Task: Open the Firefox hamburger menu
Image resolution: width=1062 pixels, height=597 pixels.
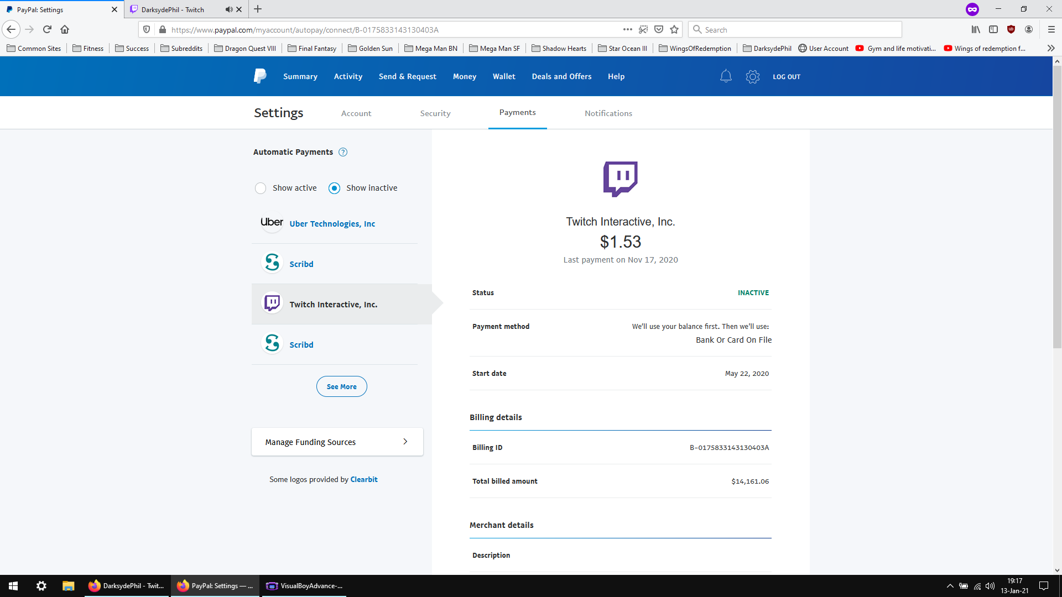Action: click(x=1051, y=29)
